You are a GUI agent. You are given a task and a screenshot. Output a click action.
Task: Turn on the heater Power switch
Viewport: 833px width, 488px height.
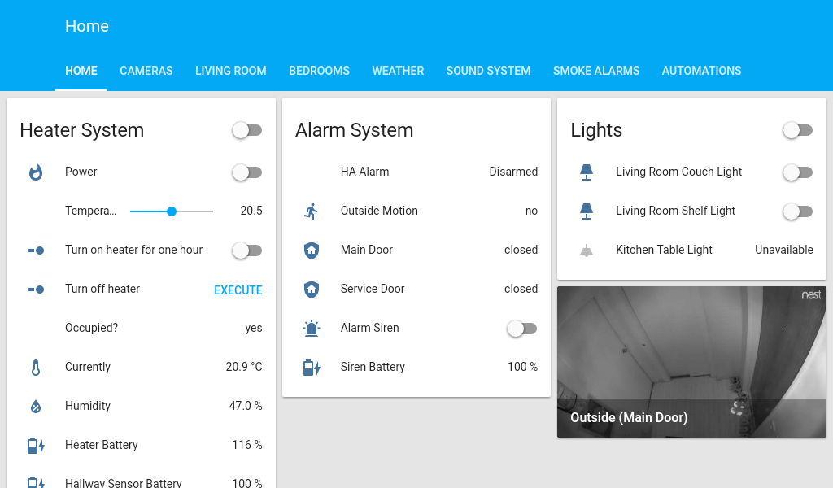tap(246, 172)
